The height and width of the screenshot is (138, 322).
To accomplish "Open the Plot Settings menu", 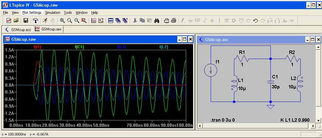I will tap(32, 13).
